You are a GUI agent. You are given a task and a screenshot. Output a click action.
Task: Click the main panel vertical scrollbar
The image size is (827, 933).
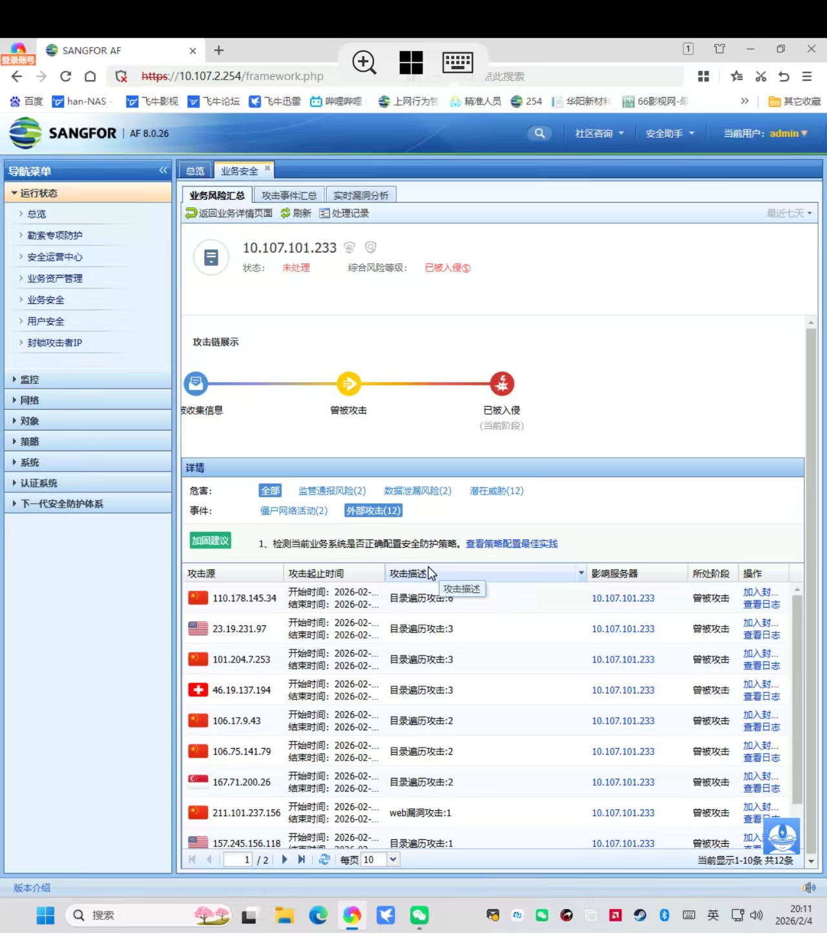811,591
